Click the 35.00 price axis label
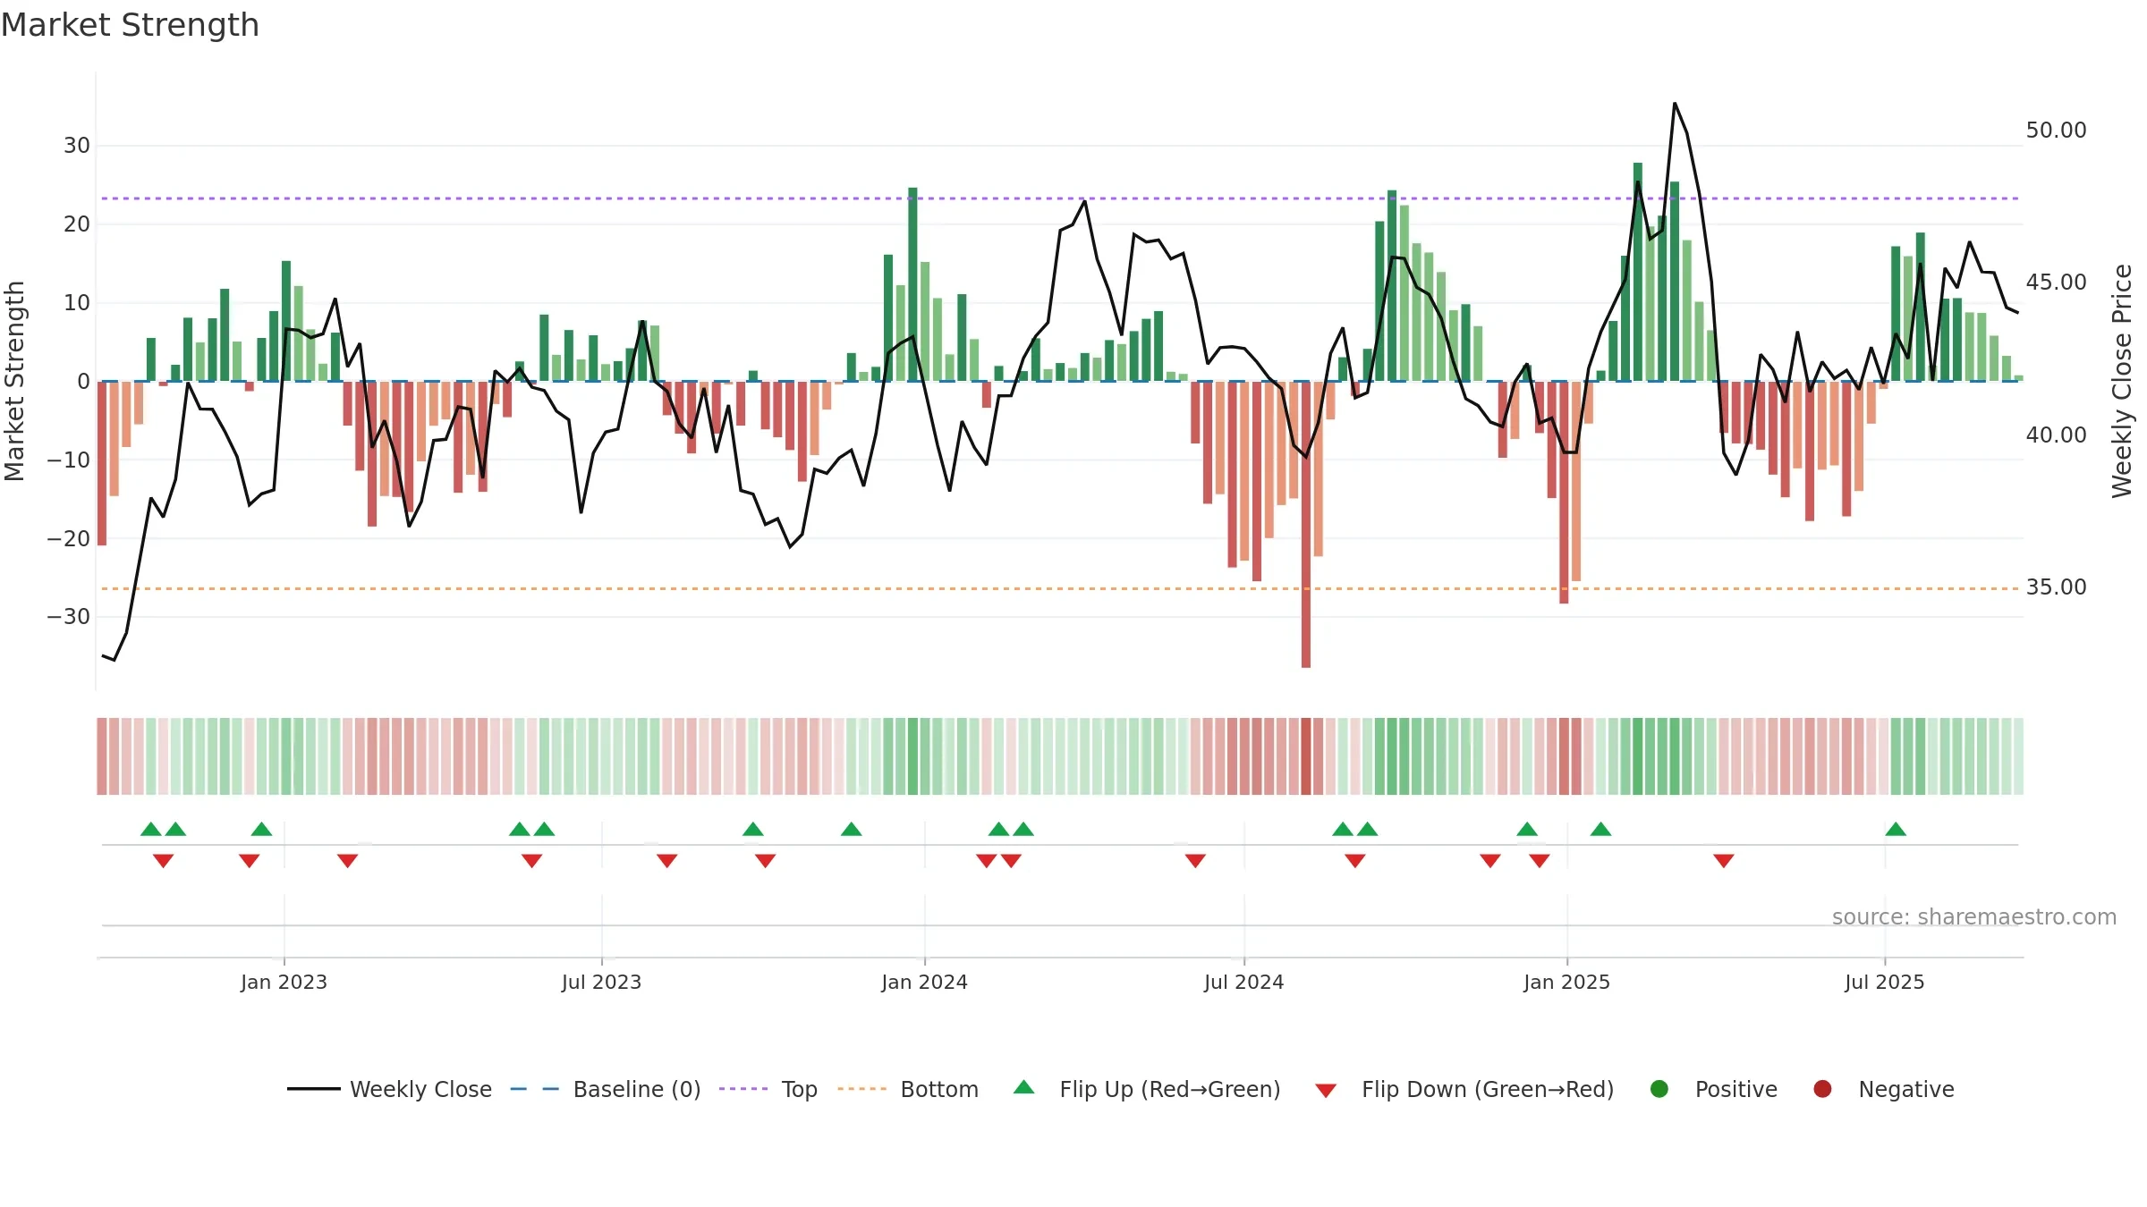 pos(2056,587)
